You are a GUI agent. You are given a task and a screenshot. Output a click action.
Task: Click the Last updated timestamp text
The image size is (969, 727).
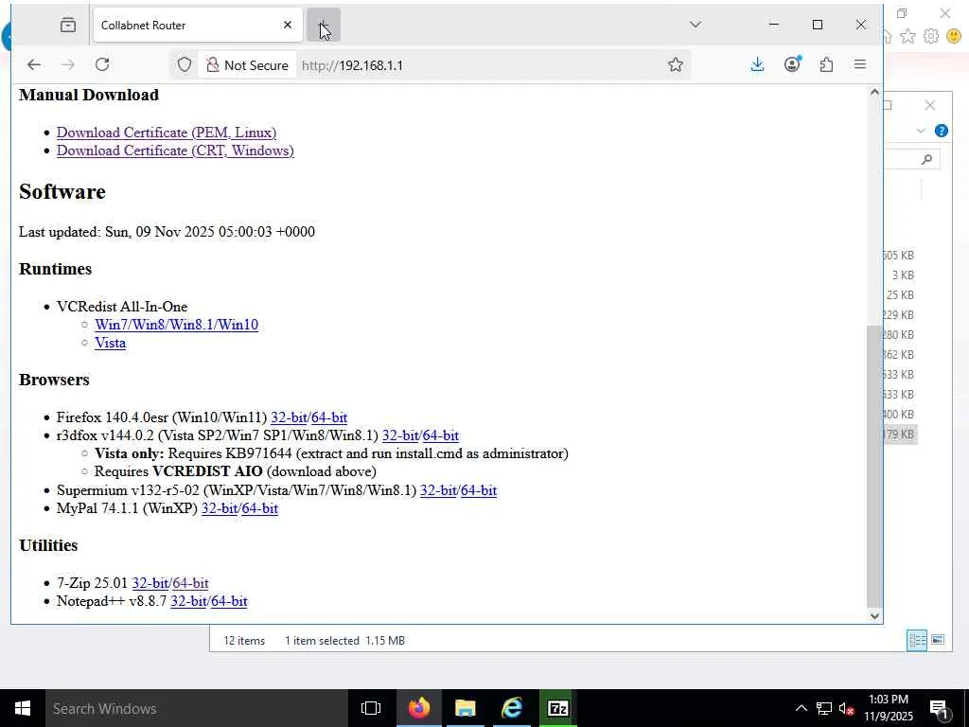click(x=167, y=232)
